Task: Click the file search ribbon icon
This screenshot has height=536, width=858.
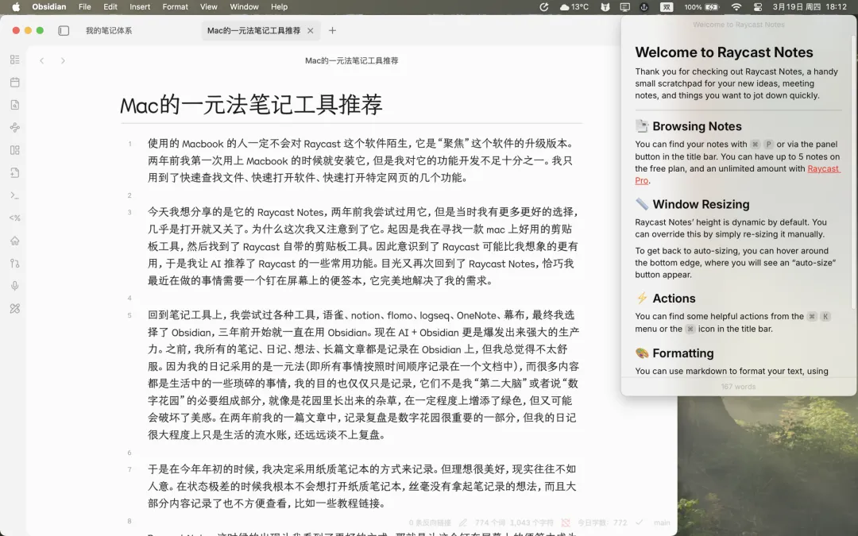Action: click(15, 105)
